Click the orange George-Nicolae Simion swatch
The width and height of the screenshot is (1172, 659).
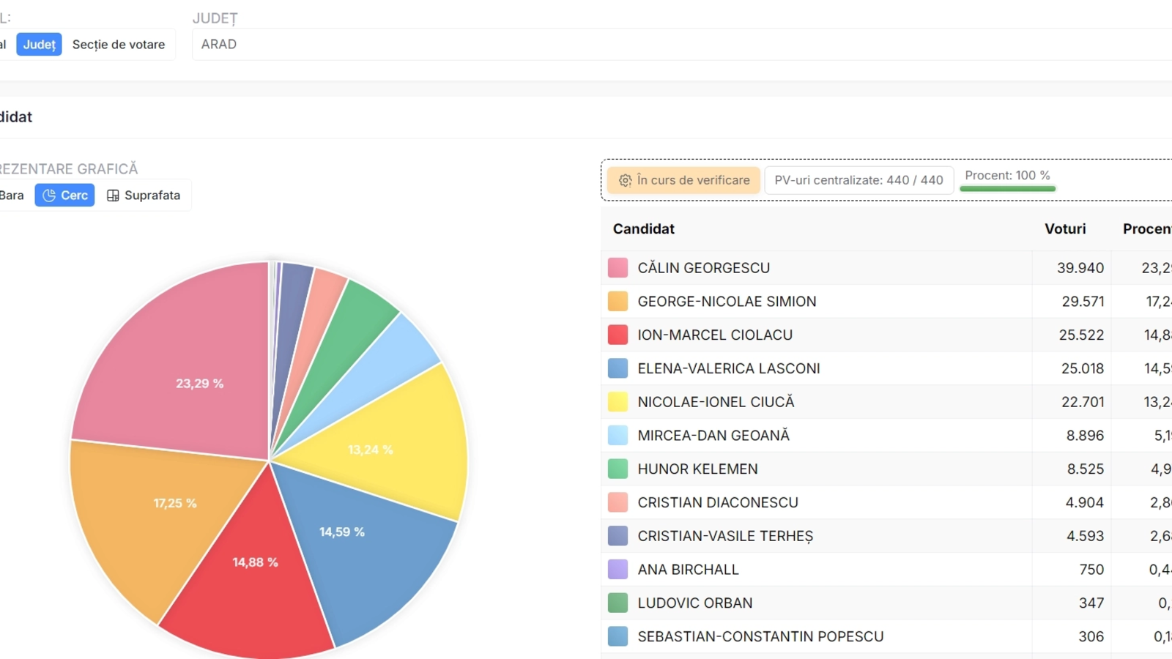(x=617, y=302)
